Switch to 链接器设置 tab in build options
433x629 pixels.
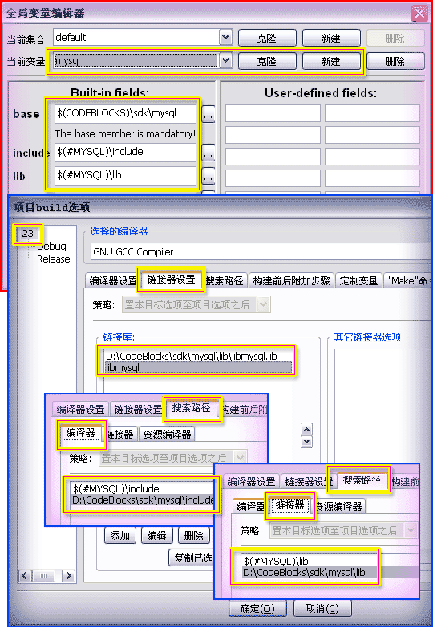pyautogui.click(x=171, y=280)
